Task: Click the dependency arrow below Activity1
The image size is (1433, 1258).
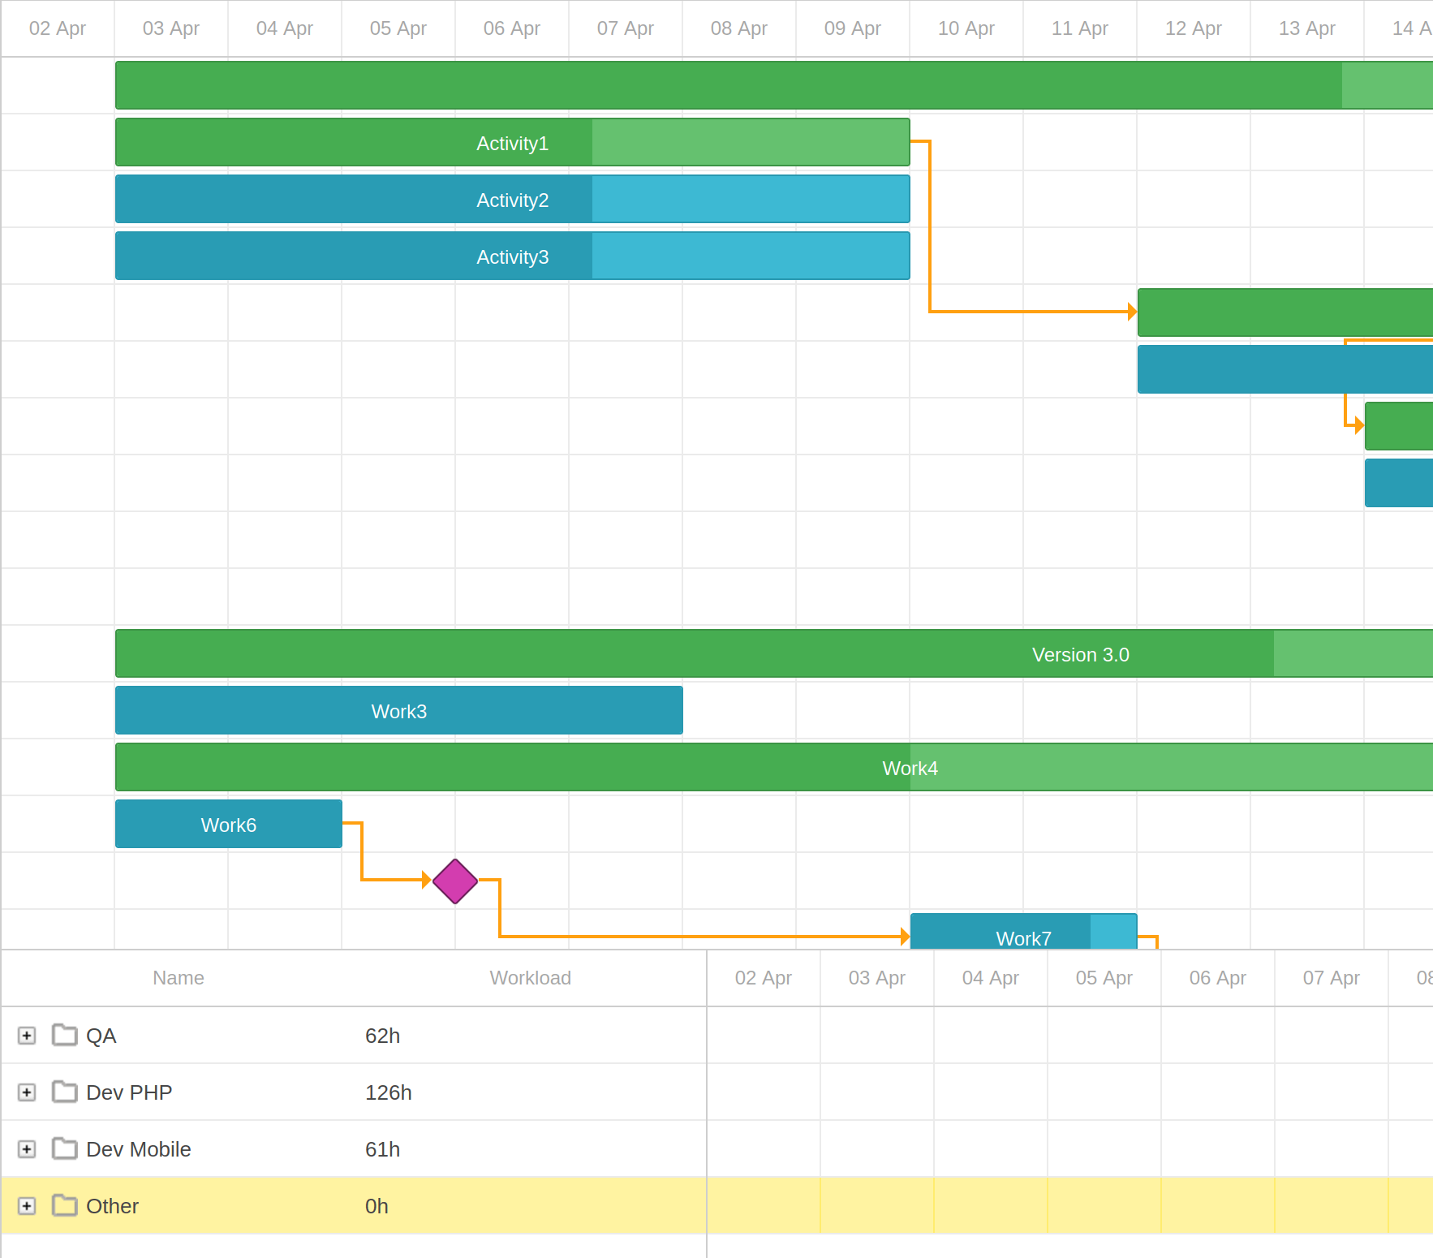Action: (x=929, y=227)
